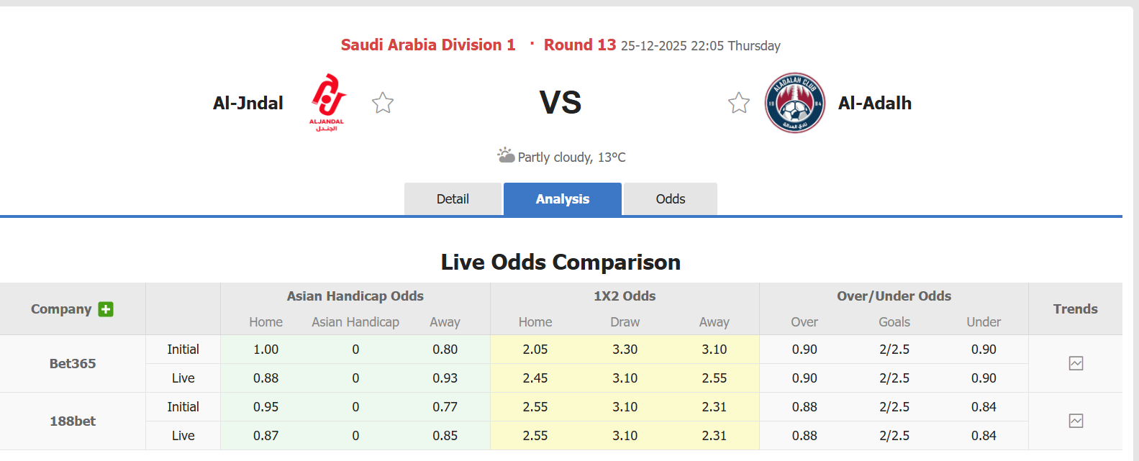The height and width of the screenshot is (461, 1139).
Task: Toggle favorite star for Al-Adalh
Action: pos(739,103)
